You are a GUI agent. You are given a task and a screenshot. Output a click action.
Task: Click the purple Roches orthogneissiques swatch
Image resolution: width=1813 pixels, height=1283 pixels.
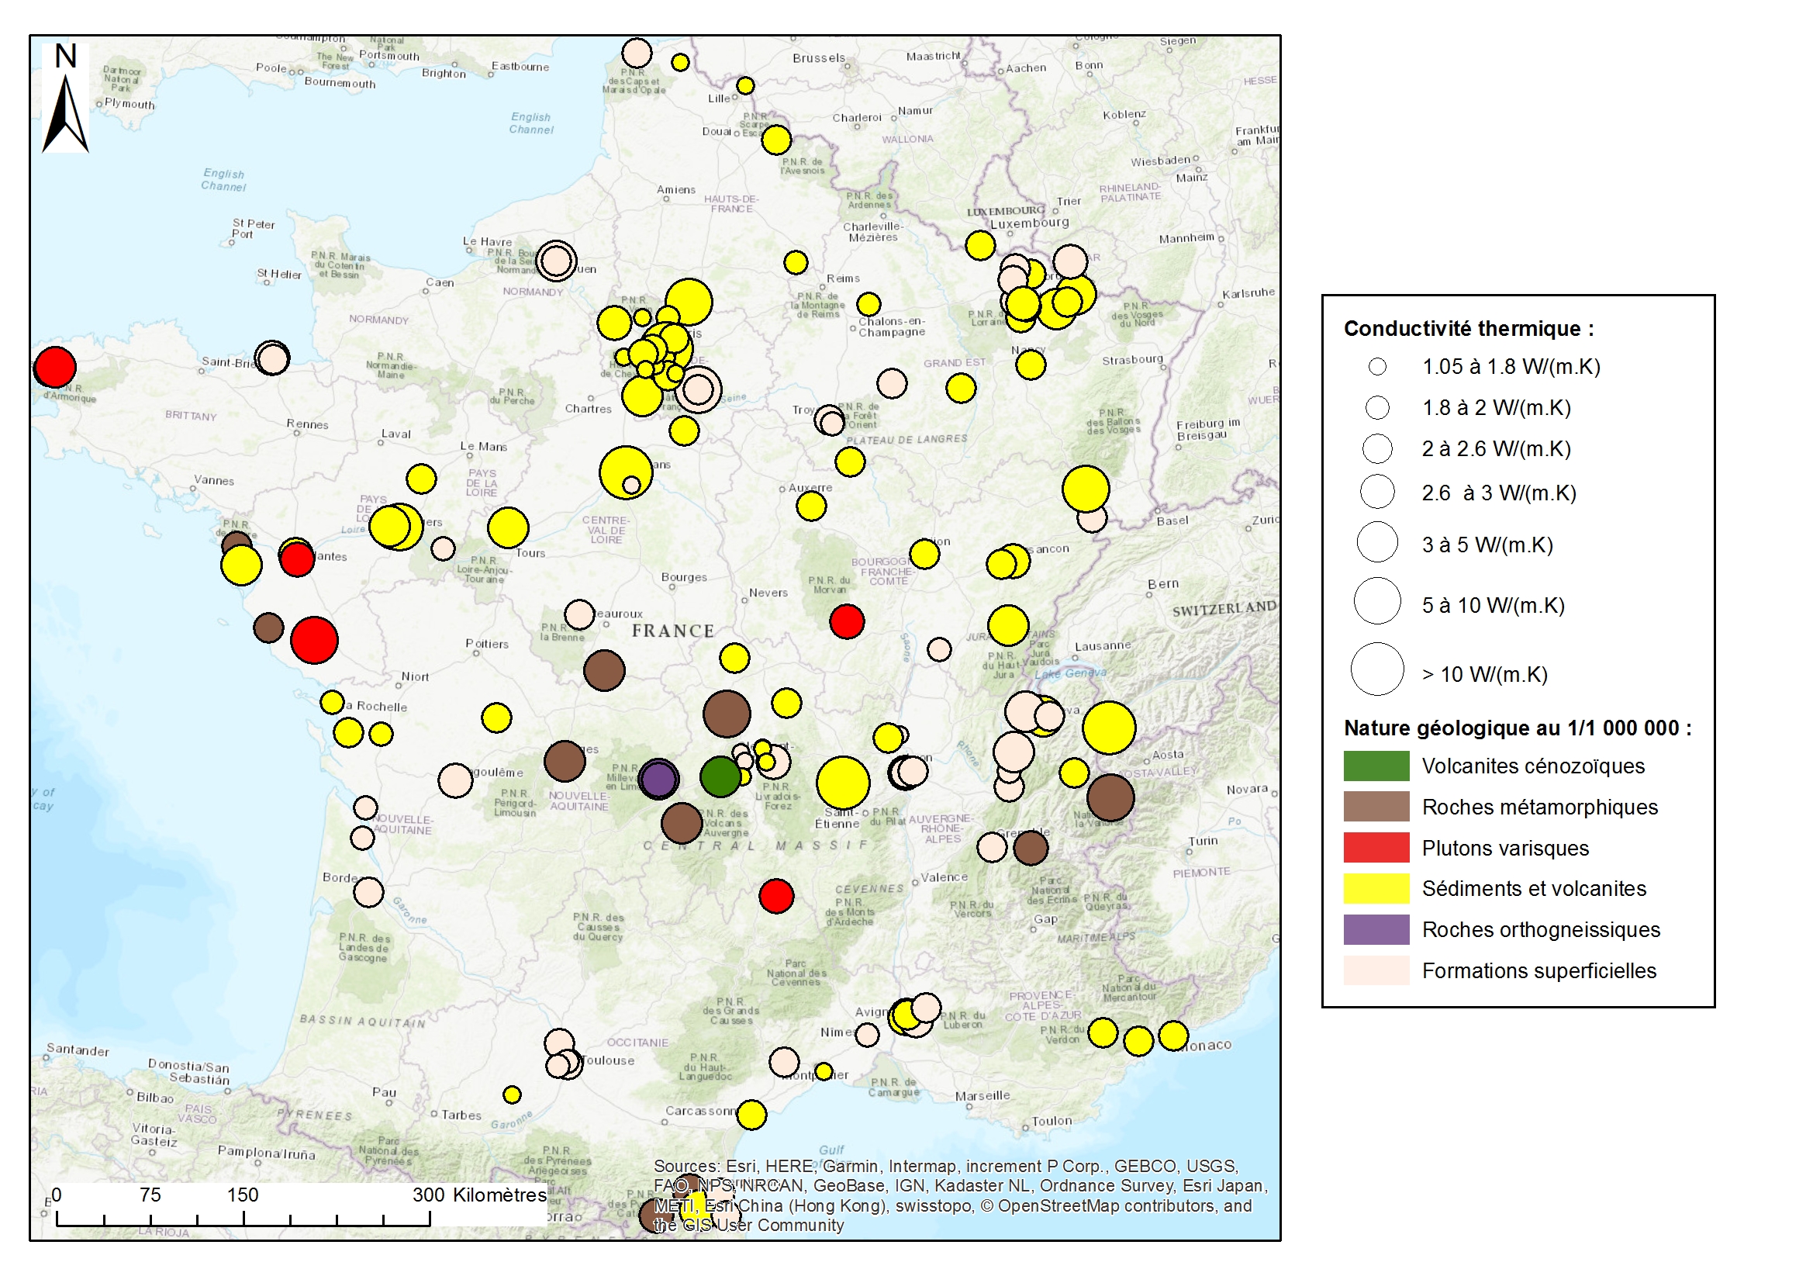1376,929
